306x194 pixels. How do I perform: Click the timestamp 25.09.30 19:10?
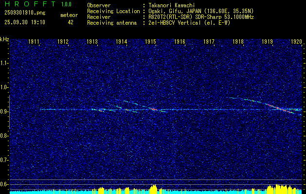[x=25, y=22]
